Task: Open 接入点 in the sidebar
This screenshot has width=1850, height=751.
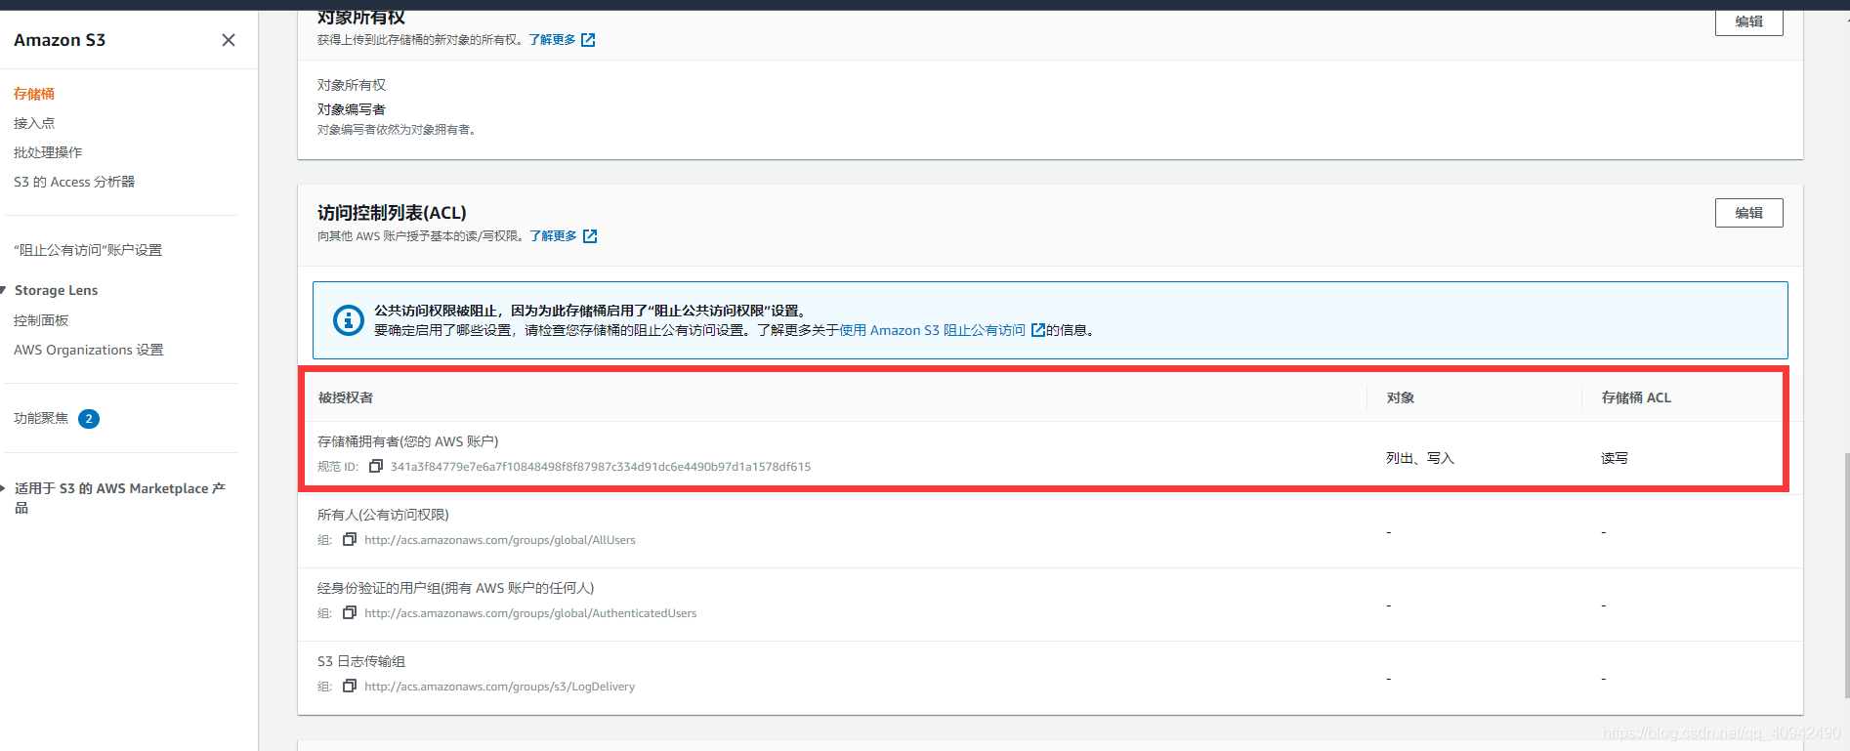Action: point(34,123)
